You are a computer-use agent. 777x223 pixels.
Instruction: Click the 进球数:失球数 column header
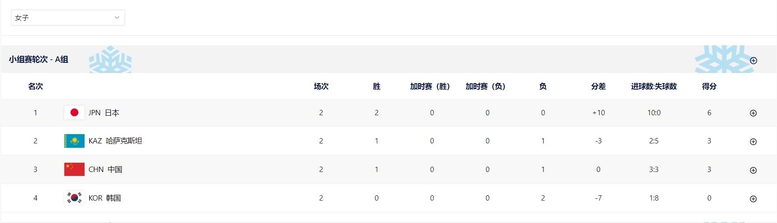point(654,86)
